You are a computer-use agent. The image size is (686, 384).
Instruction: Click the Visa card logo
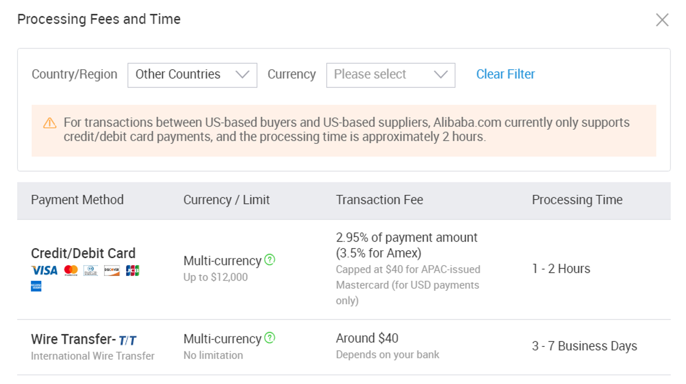click(44, 271)
